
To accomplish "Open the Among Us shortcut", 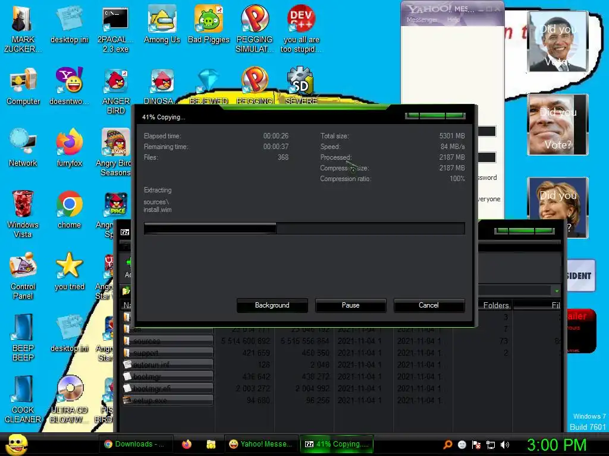I will click(x=162, y=25).
